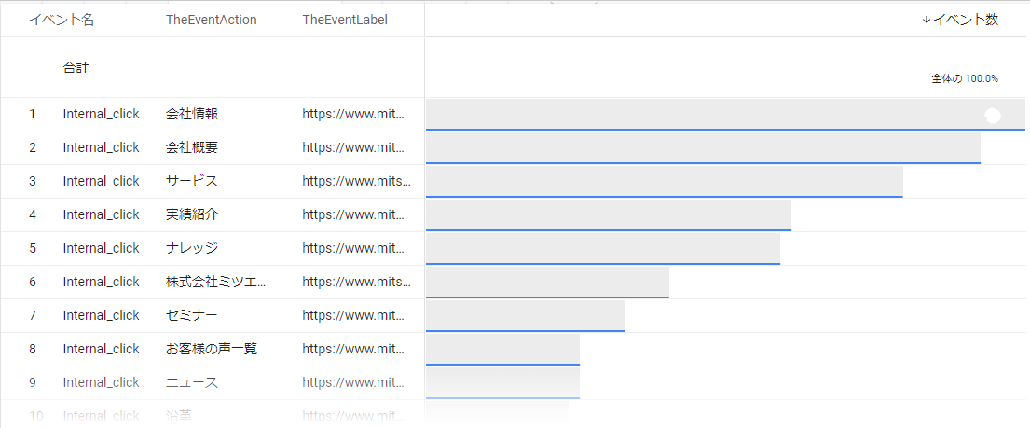Open the URL label in row 3
The image size is (1030, 428).
(357, 181)
